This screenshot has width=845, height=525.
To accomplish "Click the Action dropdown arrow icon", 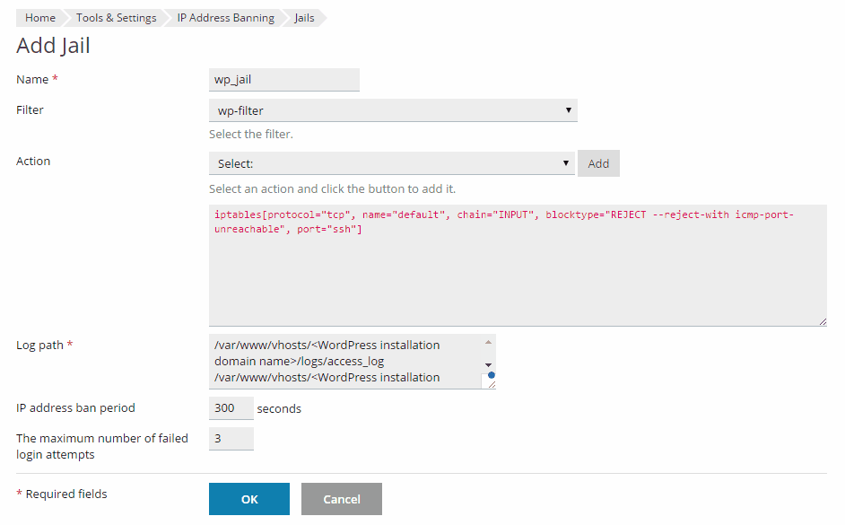I will click(x=566, y=163).
